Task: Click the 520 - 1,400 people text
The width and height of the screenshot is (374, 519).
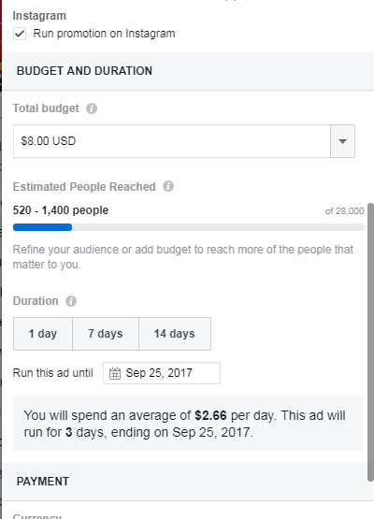Action: 61,210
